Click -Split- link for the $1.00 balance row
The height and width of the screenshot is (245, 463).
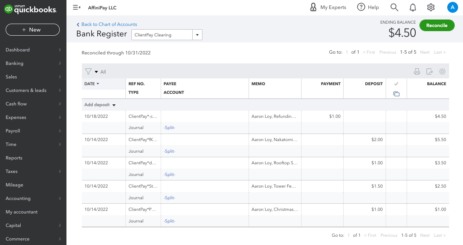169,221
